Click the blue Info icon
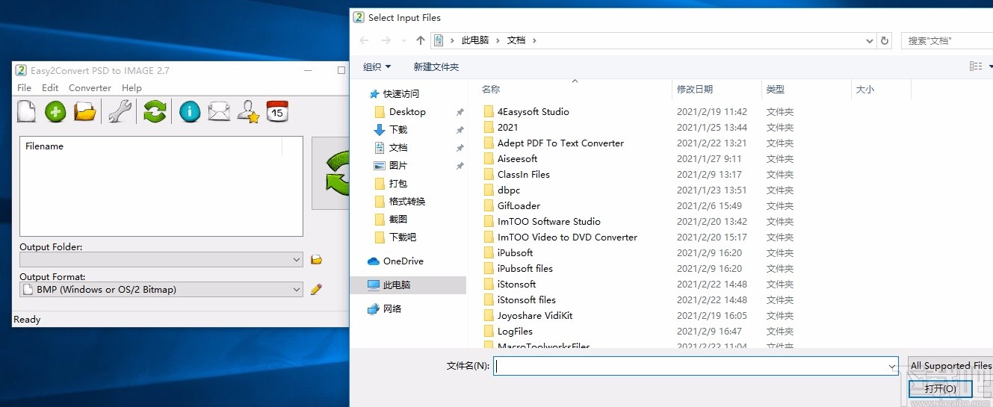 pyautogui.click(x=190, y=112)
